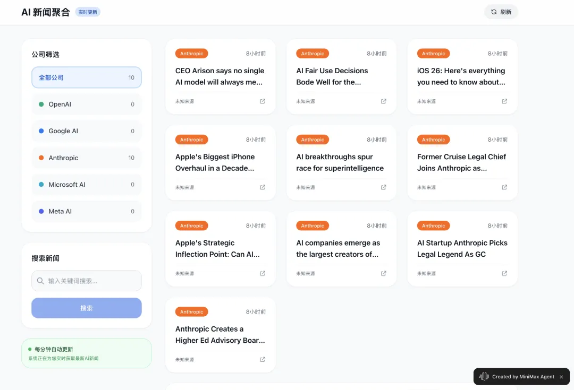The image size is (574, 390).
Task: Open 'Anthropic Creates a Higher Ed Advisory' headline
Action: click(x=220, y=334)
